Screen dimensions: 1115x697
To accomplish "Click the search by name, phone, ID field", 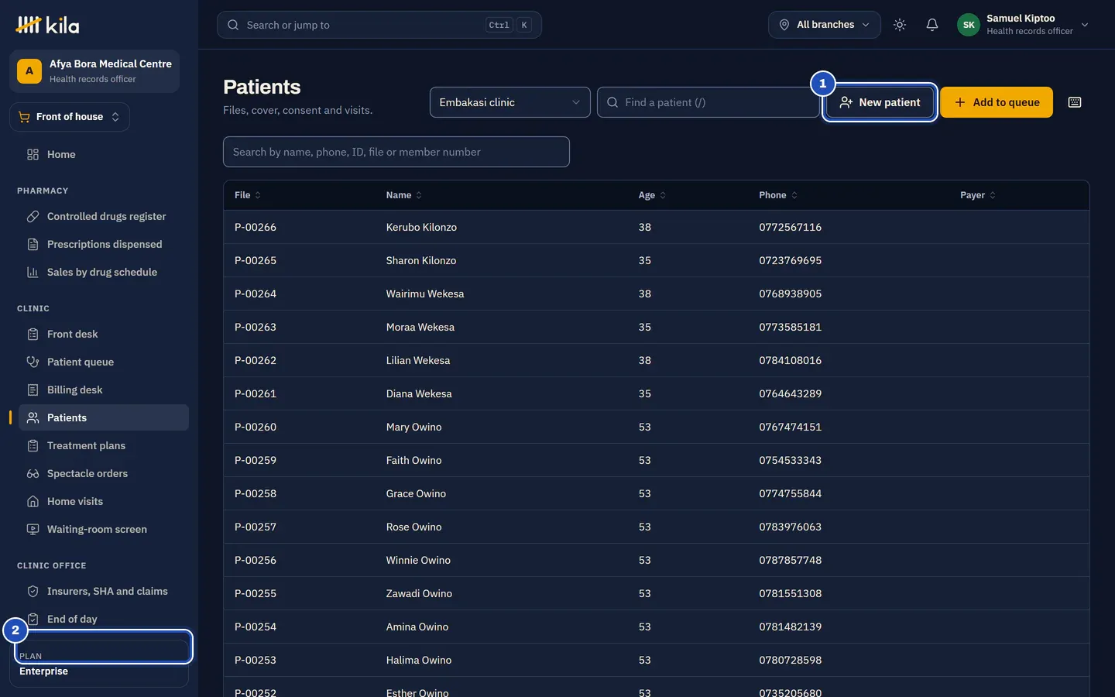I will click(x=396, y=152).
